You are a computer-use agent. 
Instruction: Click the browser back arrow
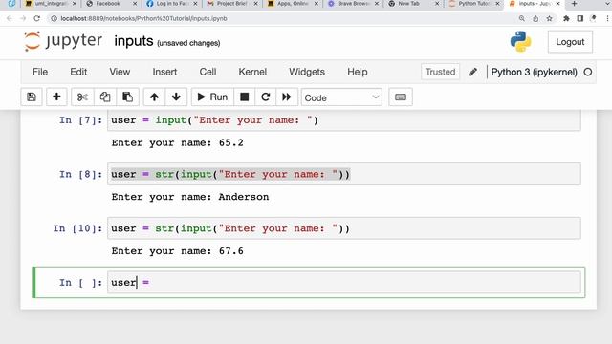pyautogui.click(x=10, y=18)
